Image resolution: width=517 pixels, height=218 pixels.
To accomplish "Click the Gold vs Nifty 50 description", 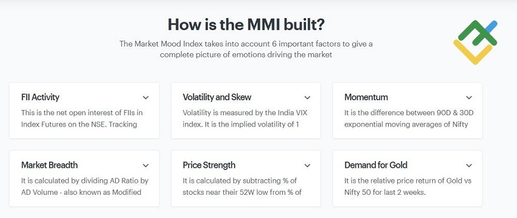I will pyautogui.click(x=408, y=186).
